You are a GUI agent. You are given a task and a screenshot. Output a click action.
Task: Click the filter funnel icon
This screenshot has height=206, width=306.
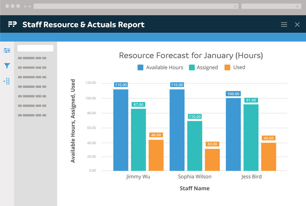pyautogui.click(x=7, y=66)
